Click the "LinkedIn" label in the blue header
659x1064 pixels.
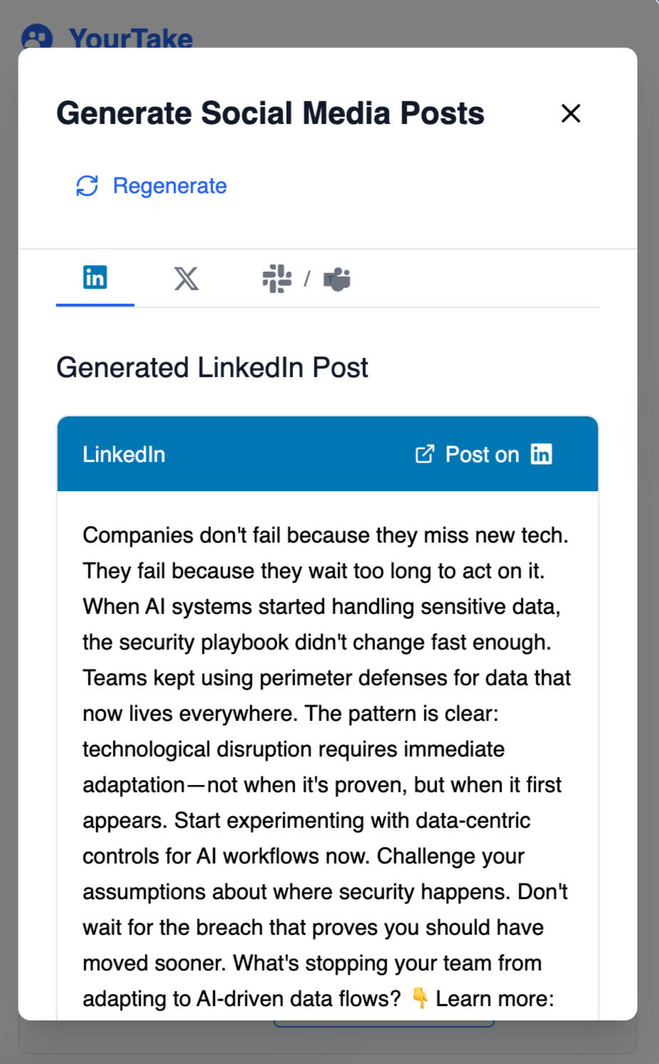coord(124,454)
